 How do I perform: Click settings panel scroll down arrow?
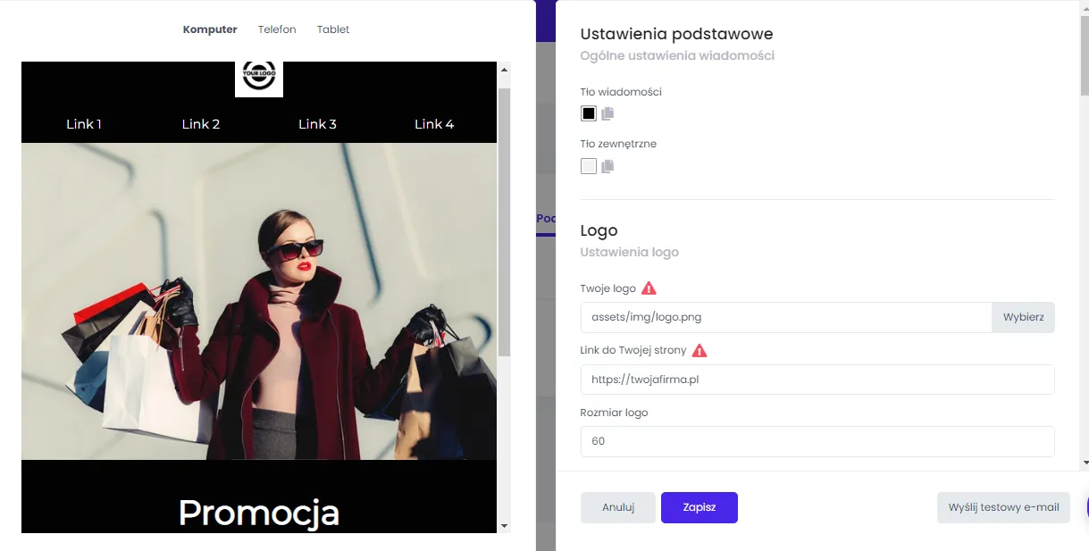click(1085, 463)
